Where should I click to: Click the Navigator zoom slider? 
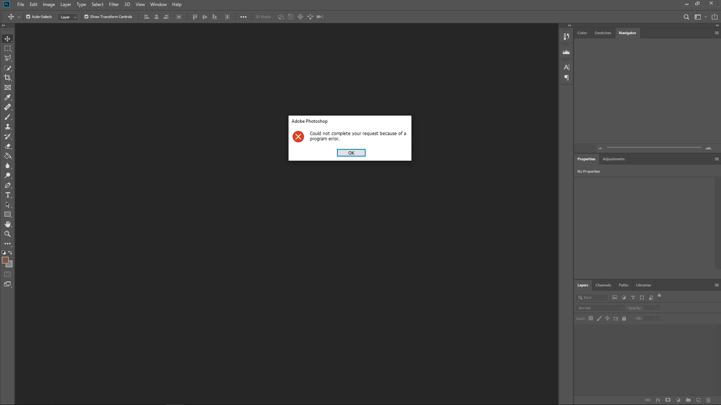(654, 148)
